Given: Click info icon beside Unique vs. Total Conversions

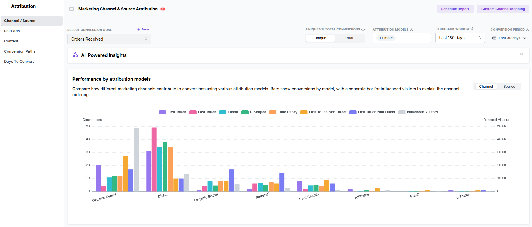Looking at the screenshot, I should point(363,29).
